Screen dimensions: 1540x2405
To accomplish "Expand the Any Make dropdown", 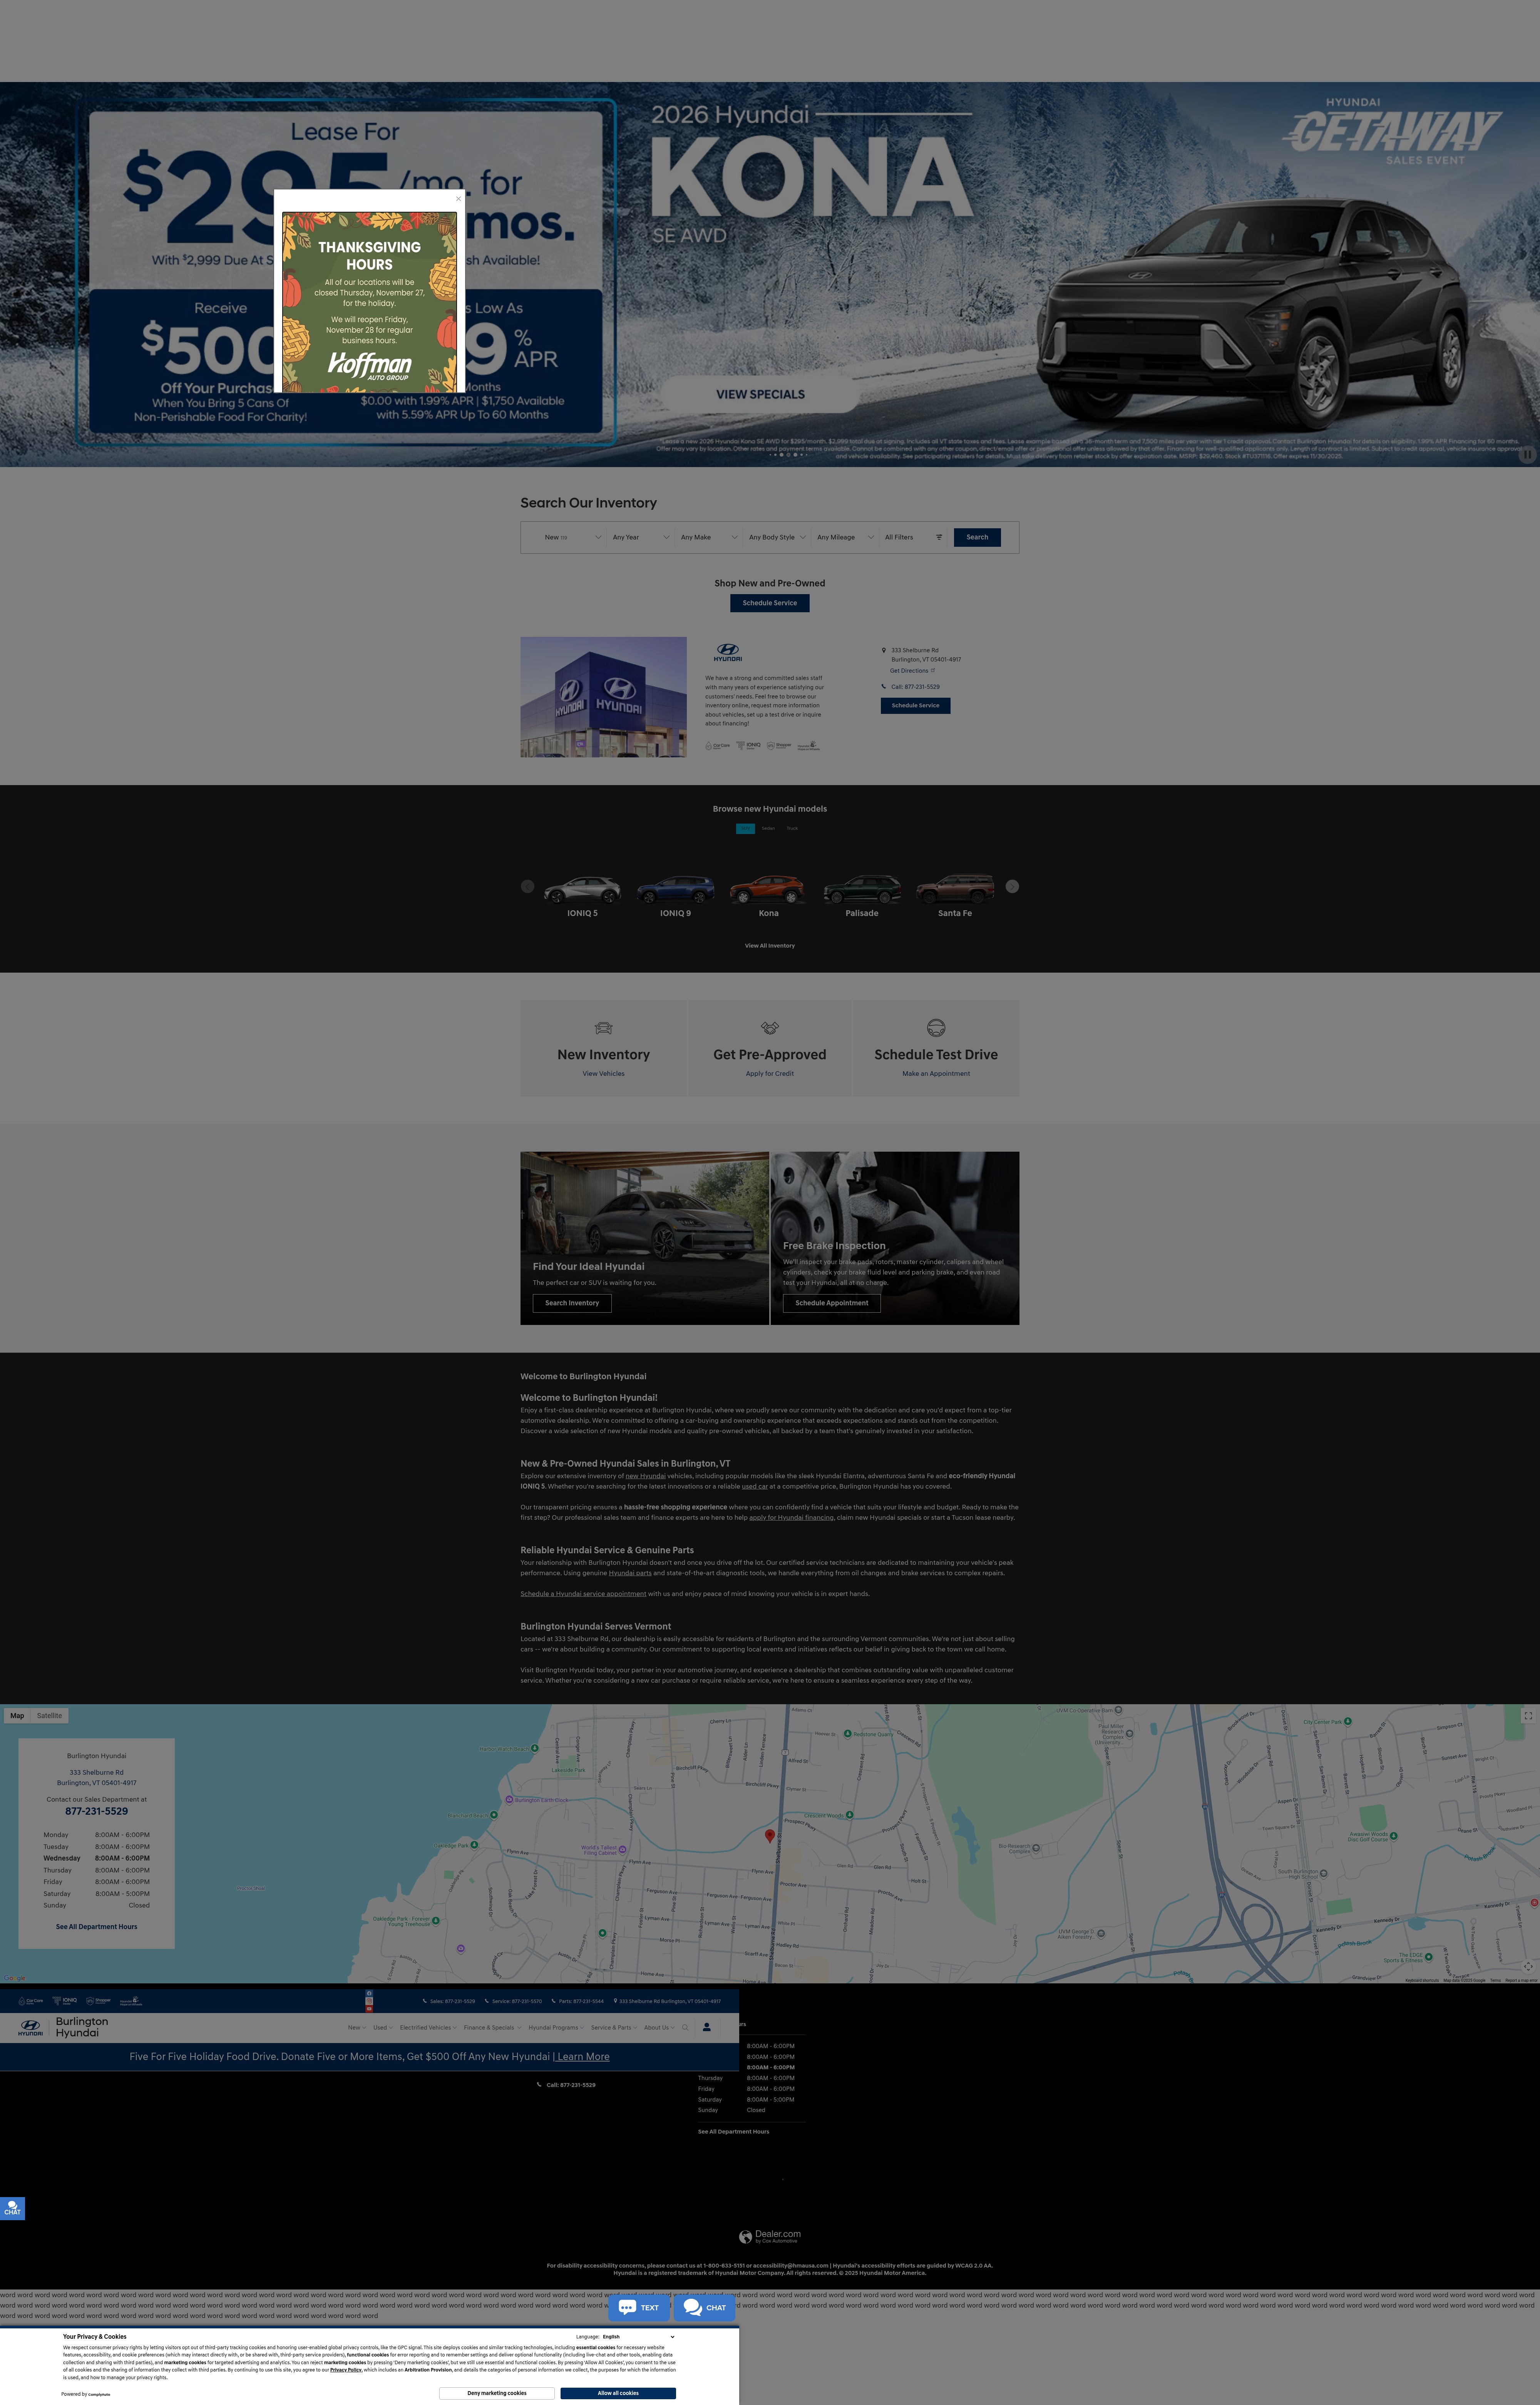I will [709, 537].
